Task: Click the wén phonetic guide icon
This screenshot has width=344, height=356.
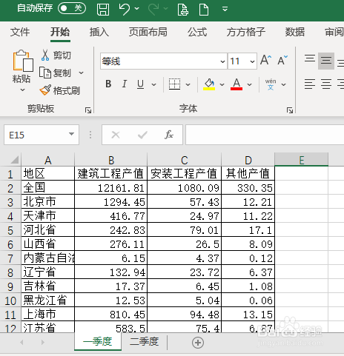Action: [271, 84]
